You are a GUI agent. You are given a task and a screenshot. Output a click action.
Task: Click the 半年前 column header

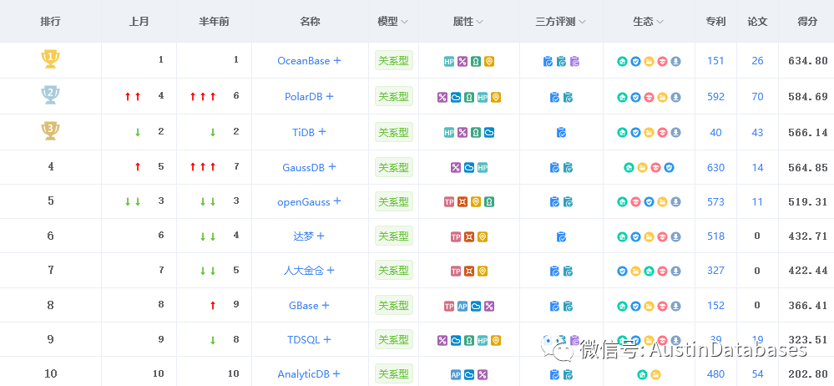pos(214,22)
